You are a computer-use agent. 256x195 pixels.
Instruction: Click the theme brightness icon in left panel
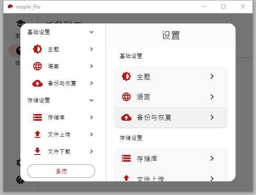point(37,49)
